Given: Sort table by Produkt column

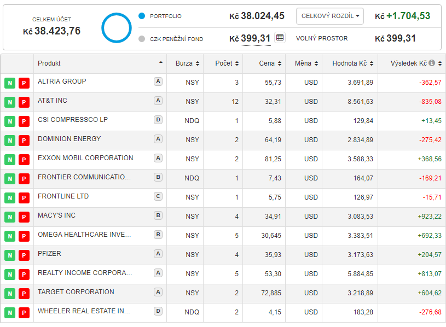Looking at the screenshot, I should [100, 63].
